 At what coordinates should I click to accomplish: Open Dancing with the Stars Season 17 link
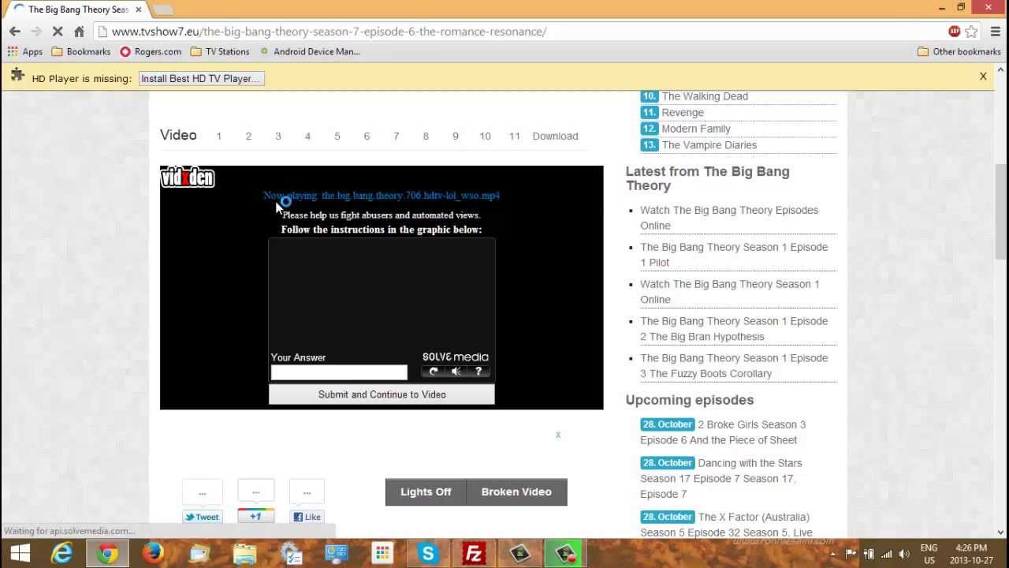point(721,478)
